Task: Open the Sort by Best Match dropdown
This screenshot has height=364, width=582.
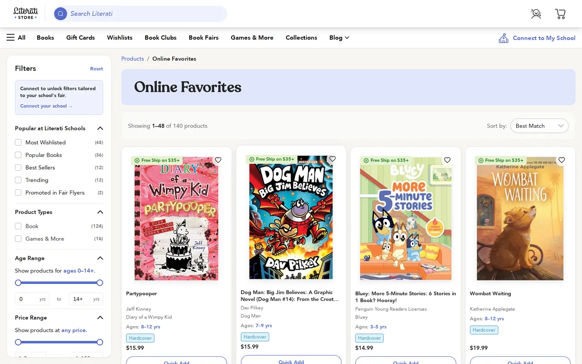Action: point(539,126)
